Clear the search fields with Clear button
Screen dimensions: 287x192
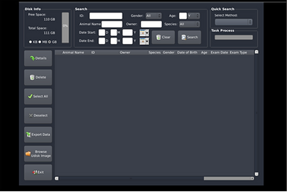[x=163, y=37]
